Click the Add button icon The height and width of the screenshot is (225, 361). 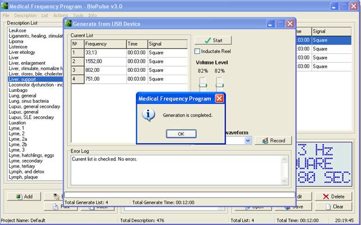(20, 197)
